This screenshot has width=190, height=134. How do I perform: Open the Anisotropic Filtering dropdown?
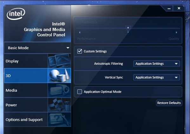tap(157, 64)
